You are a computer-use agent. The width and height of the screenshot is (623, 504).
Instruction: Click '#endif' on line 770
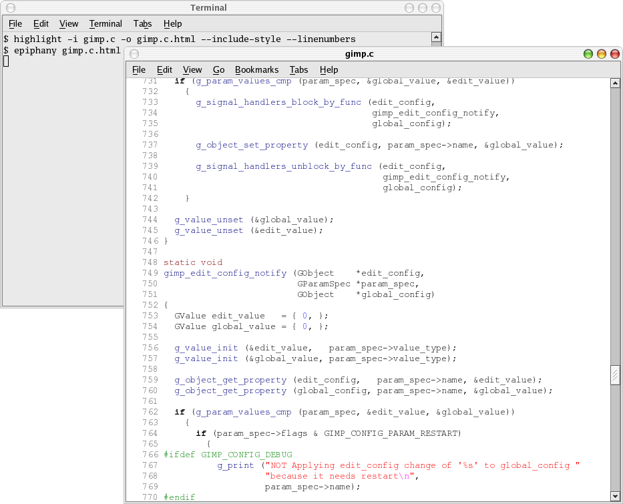(x=179, y=497)
